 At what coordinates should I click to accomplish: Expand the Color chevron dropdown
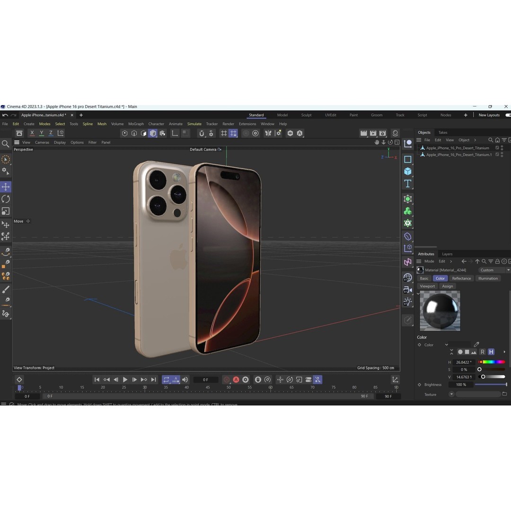click(447, 344)
